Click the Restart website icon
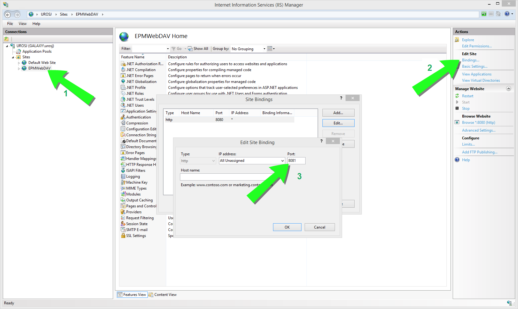Screen dimensions: 518x309 coord(457,96)
